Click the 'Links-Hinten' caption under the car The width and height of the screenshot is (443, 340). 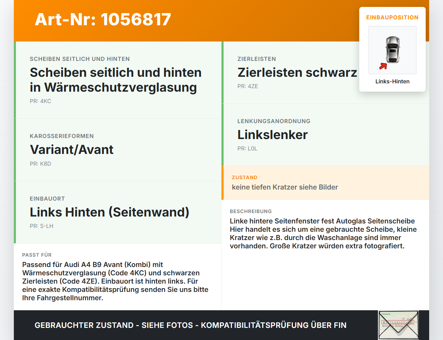point(392,81)
